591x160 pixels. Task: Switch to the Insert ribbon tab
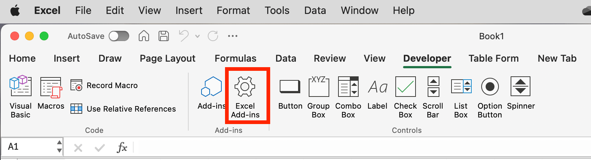[x=67, y=58]
